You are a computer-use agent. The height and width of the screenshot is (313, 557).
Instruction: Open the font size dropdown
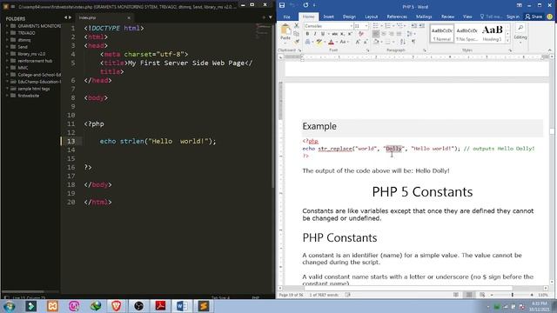(x=366, y=26)
